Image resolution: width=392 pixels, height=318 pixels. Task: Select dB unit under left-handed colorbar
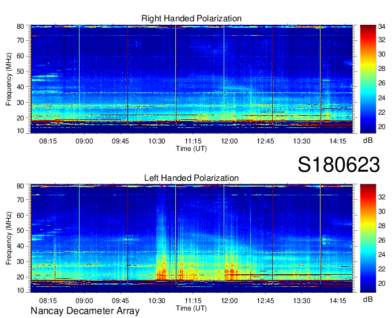click(368, 299)
